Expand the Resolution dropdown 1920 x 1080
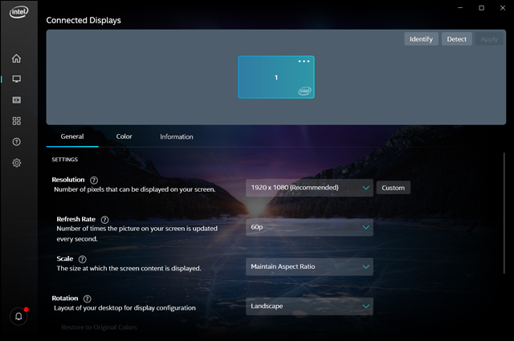514x341 pixels. tap(309, 188)
